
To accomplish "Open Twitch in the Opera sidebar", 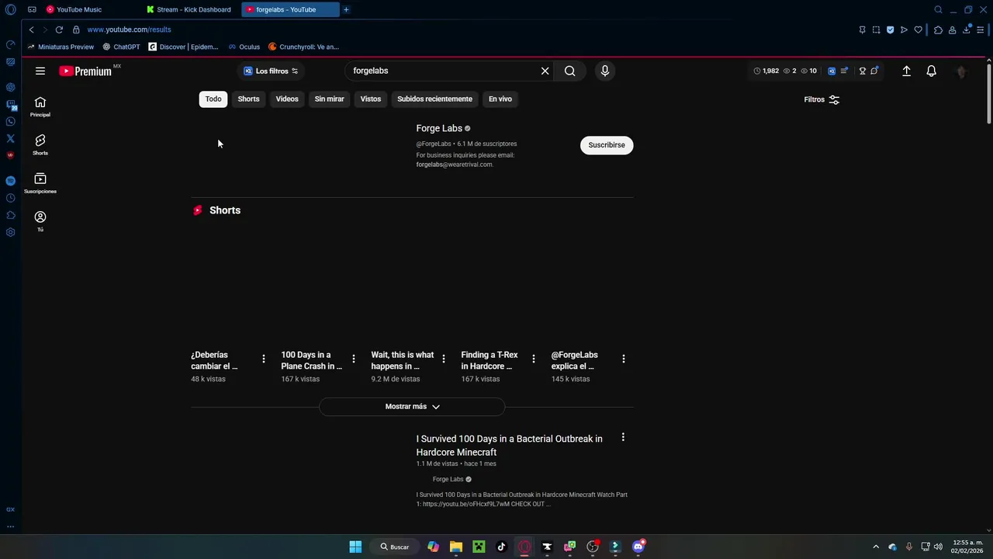I will [10, 104].
